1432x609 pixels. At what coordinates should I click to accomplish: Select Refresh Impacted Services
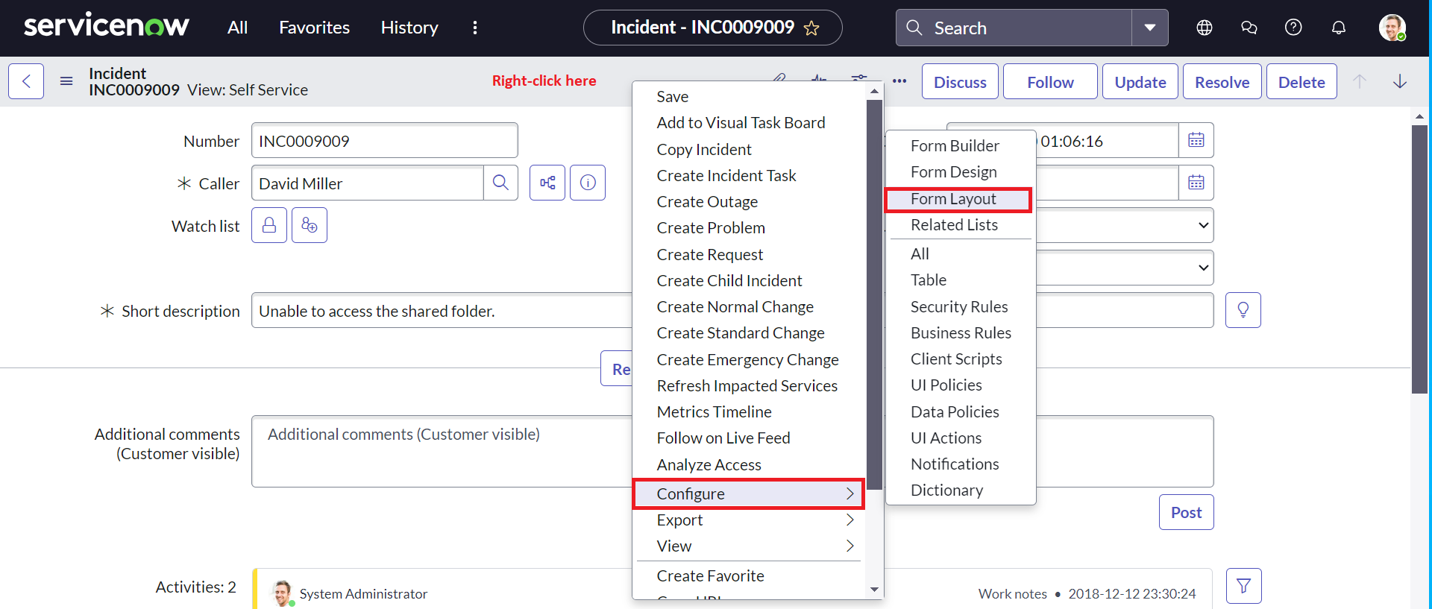click(x=748, y=386)
